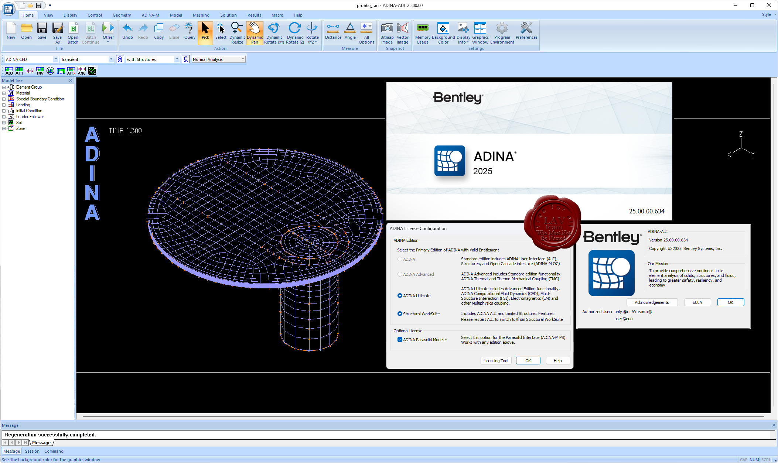Measure with the Angle tool
Image resolution: width=778 pixels, height=463 pixels.
point(350,31)
